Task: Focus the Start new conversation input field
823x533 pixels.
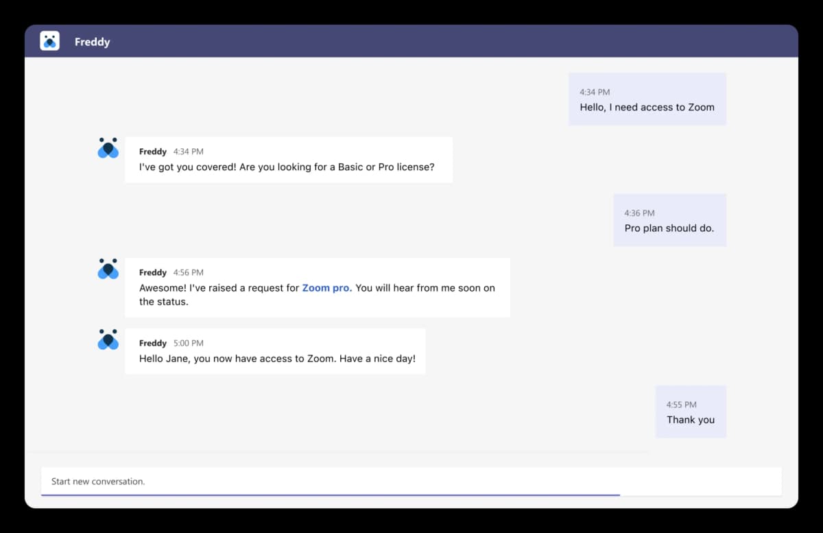Action: pyautogui.click(x=410, y=482)
